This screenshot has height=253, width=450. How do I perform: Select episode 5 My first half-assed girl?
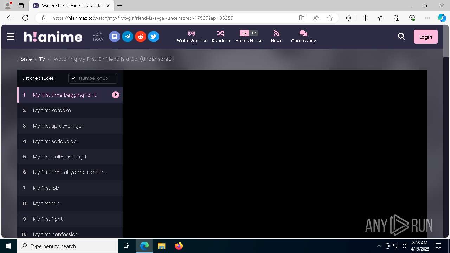pos(70,157)
